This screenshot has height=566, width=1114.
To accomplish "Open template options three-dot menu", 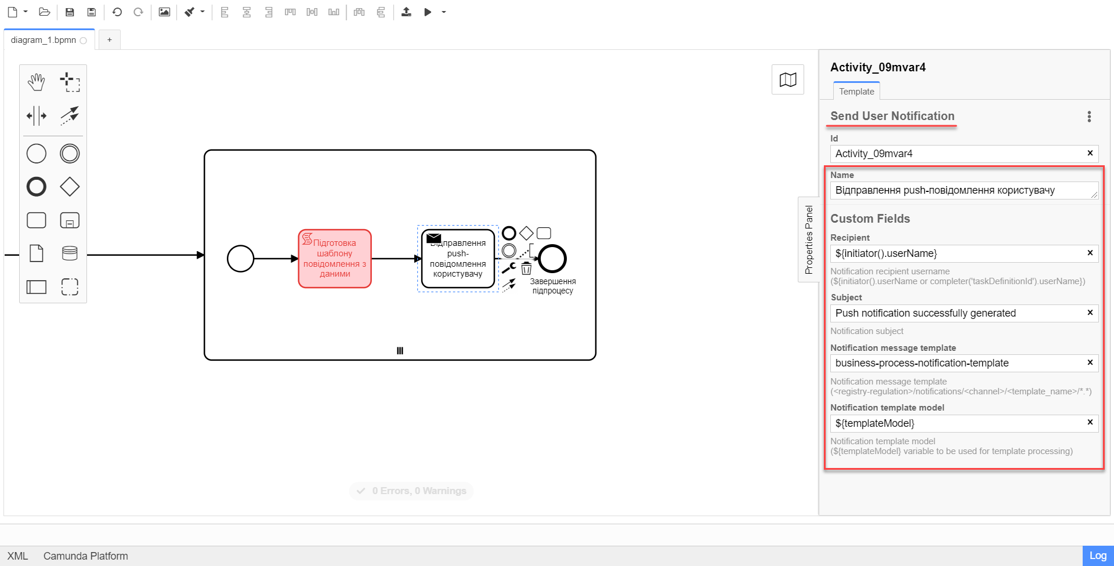I will (1089, 117).
